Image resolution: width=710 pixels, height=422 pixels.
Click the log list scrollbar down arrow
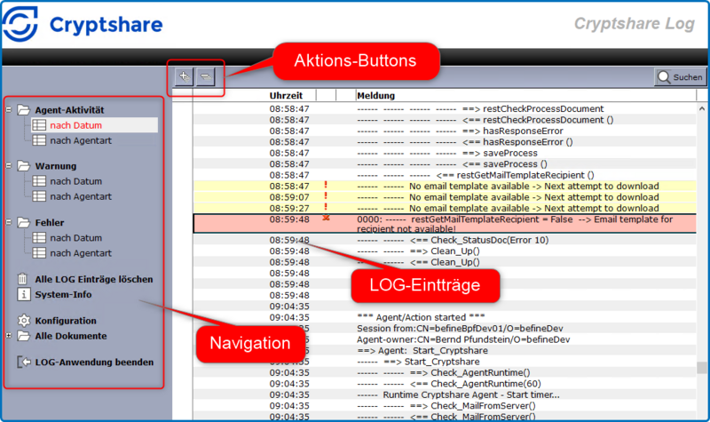pyautogui.click(x=702, y=412)
